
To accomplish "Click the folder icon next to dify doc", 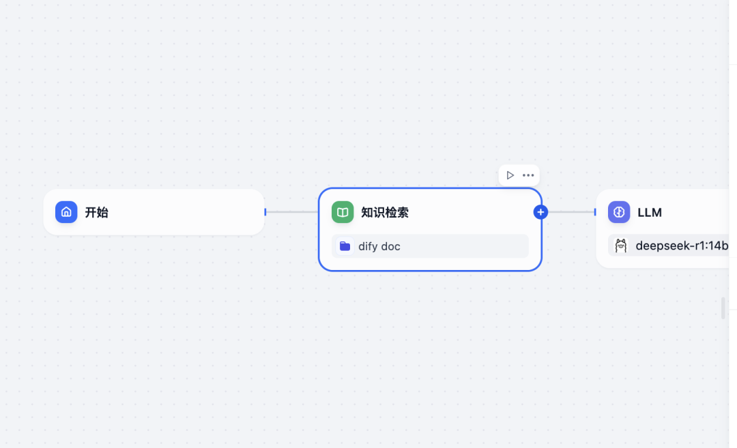I will pyautogui.click(x=345, y=246).
